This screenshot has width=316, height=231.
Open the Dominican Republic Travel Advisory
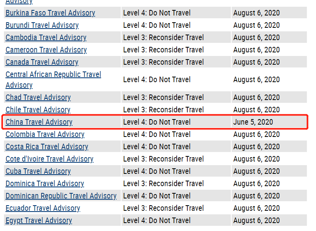(x=61, y=196)
